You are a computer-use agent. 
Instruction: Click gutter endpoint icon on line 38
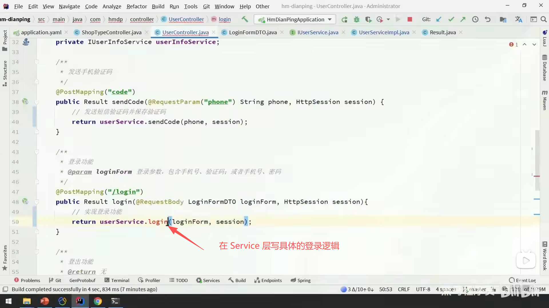point(25,102)
